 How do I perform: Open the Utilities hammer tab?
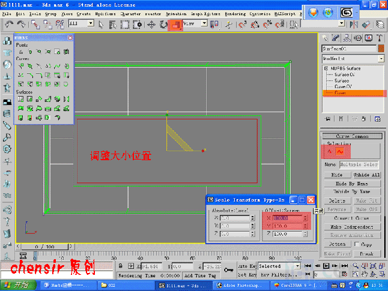click(x=380, y=38)
